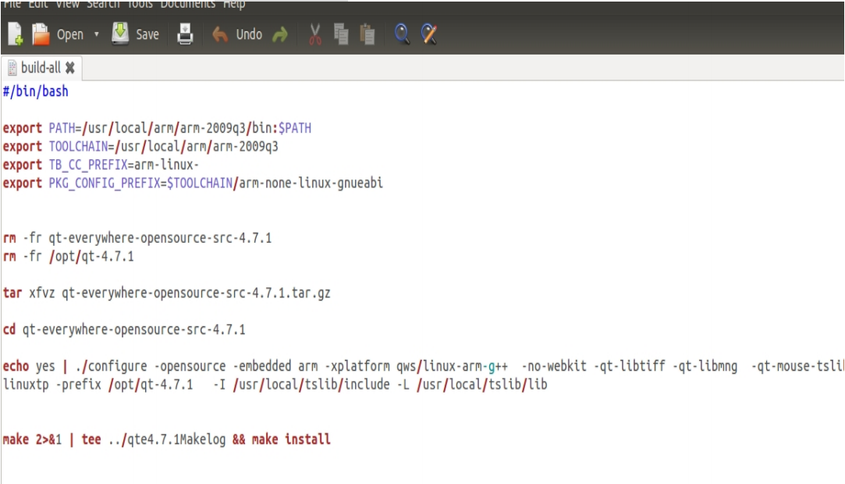Click the '-qt-libtiff' option
Viewport: 845px width, 484px height.
pos(630,366)
